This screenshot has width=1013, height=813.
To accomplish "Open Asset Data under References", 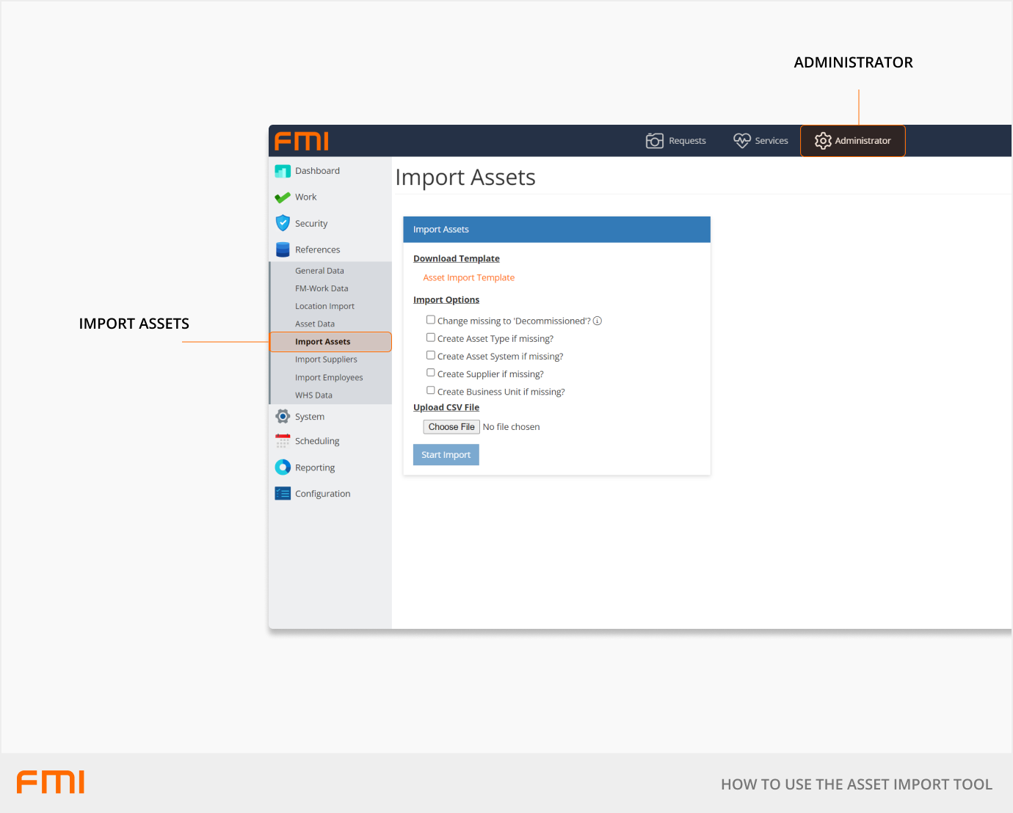I will [315, 324].
